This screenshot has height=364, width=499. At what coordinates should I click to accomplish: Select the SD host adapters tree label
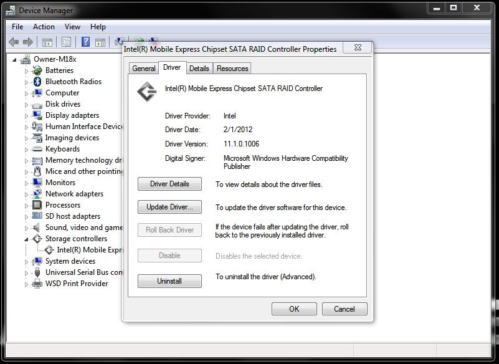click(x=73, y=216)
